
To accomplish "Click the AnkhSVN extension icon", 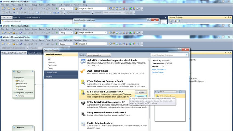I will tap(83, 61).
